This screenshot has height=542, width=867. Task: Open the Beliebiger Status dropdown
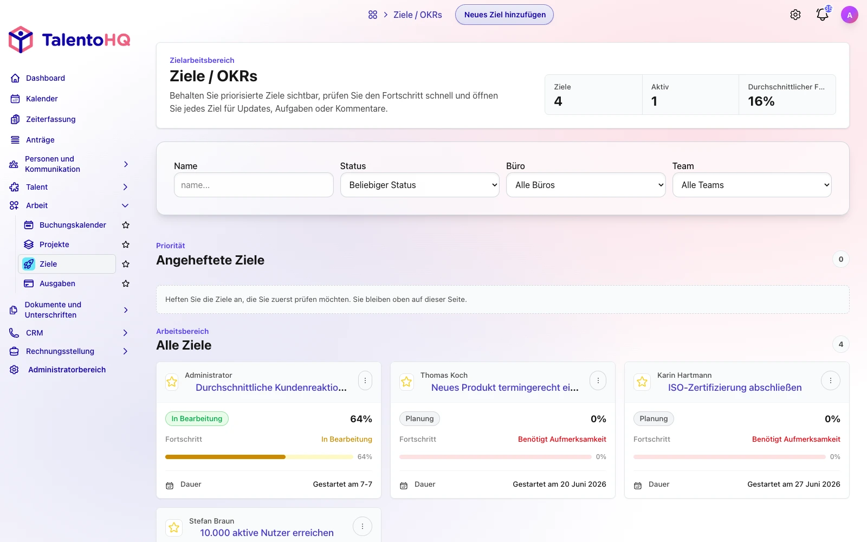(x=420, y=185)
